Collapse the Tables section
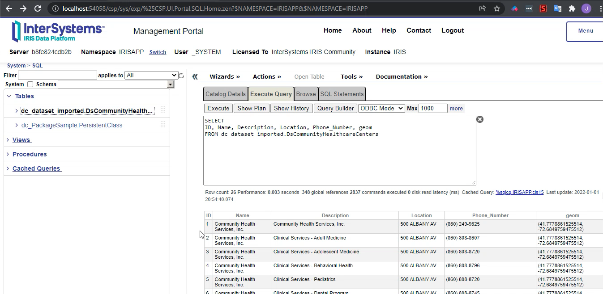The image size is (603, 294). (9, 96)
